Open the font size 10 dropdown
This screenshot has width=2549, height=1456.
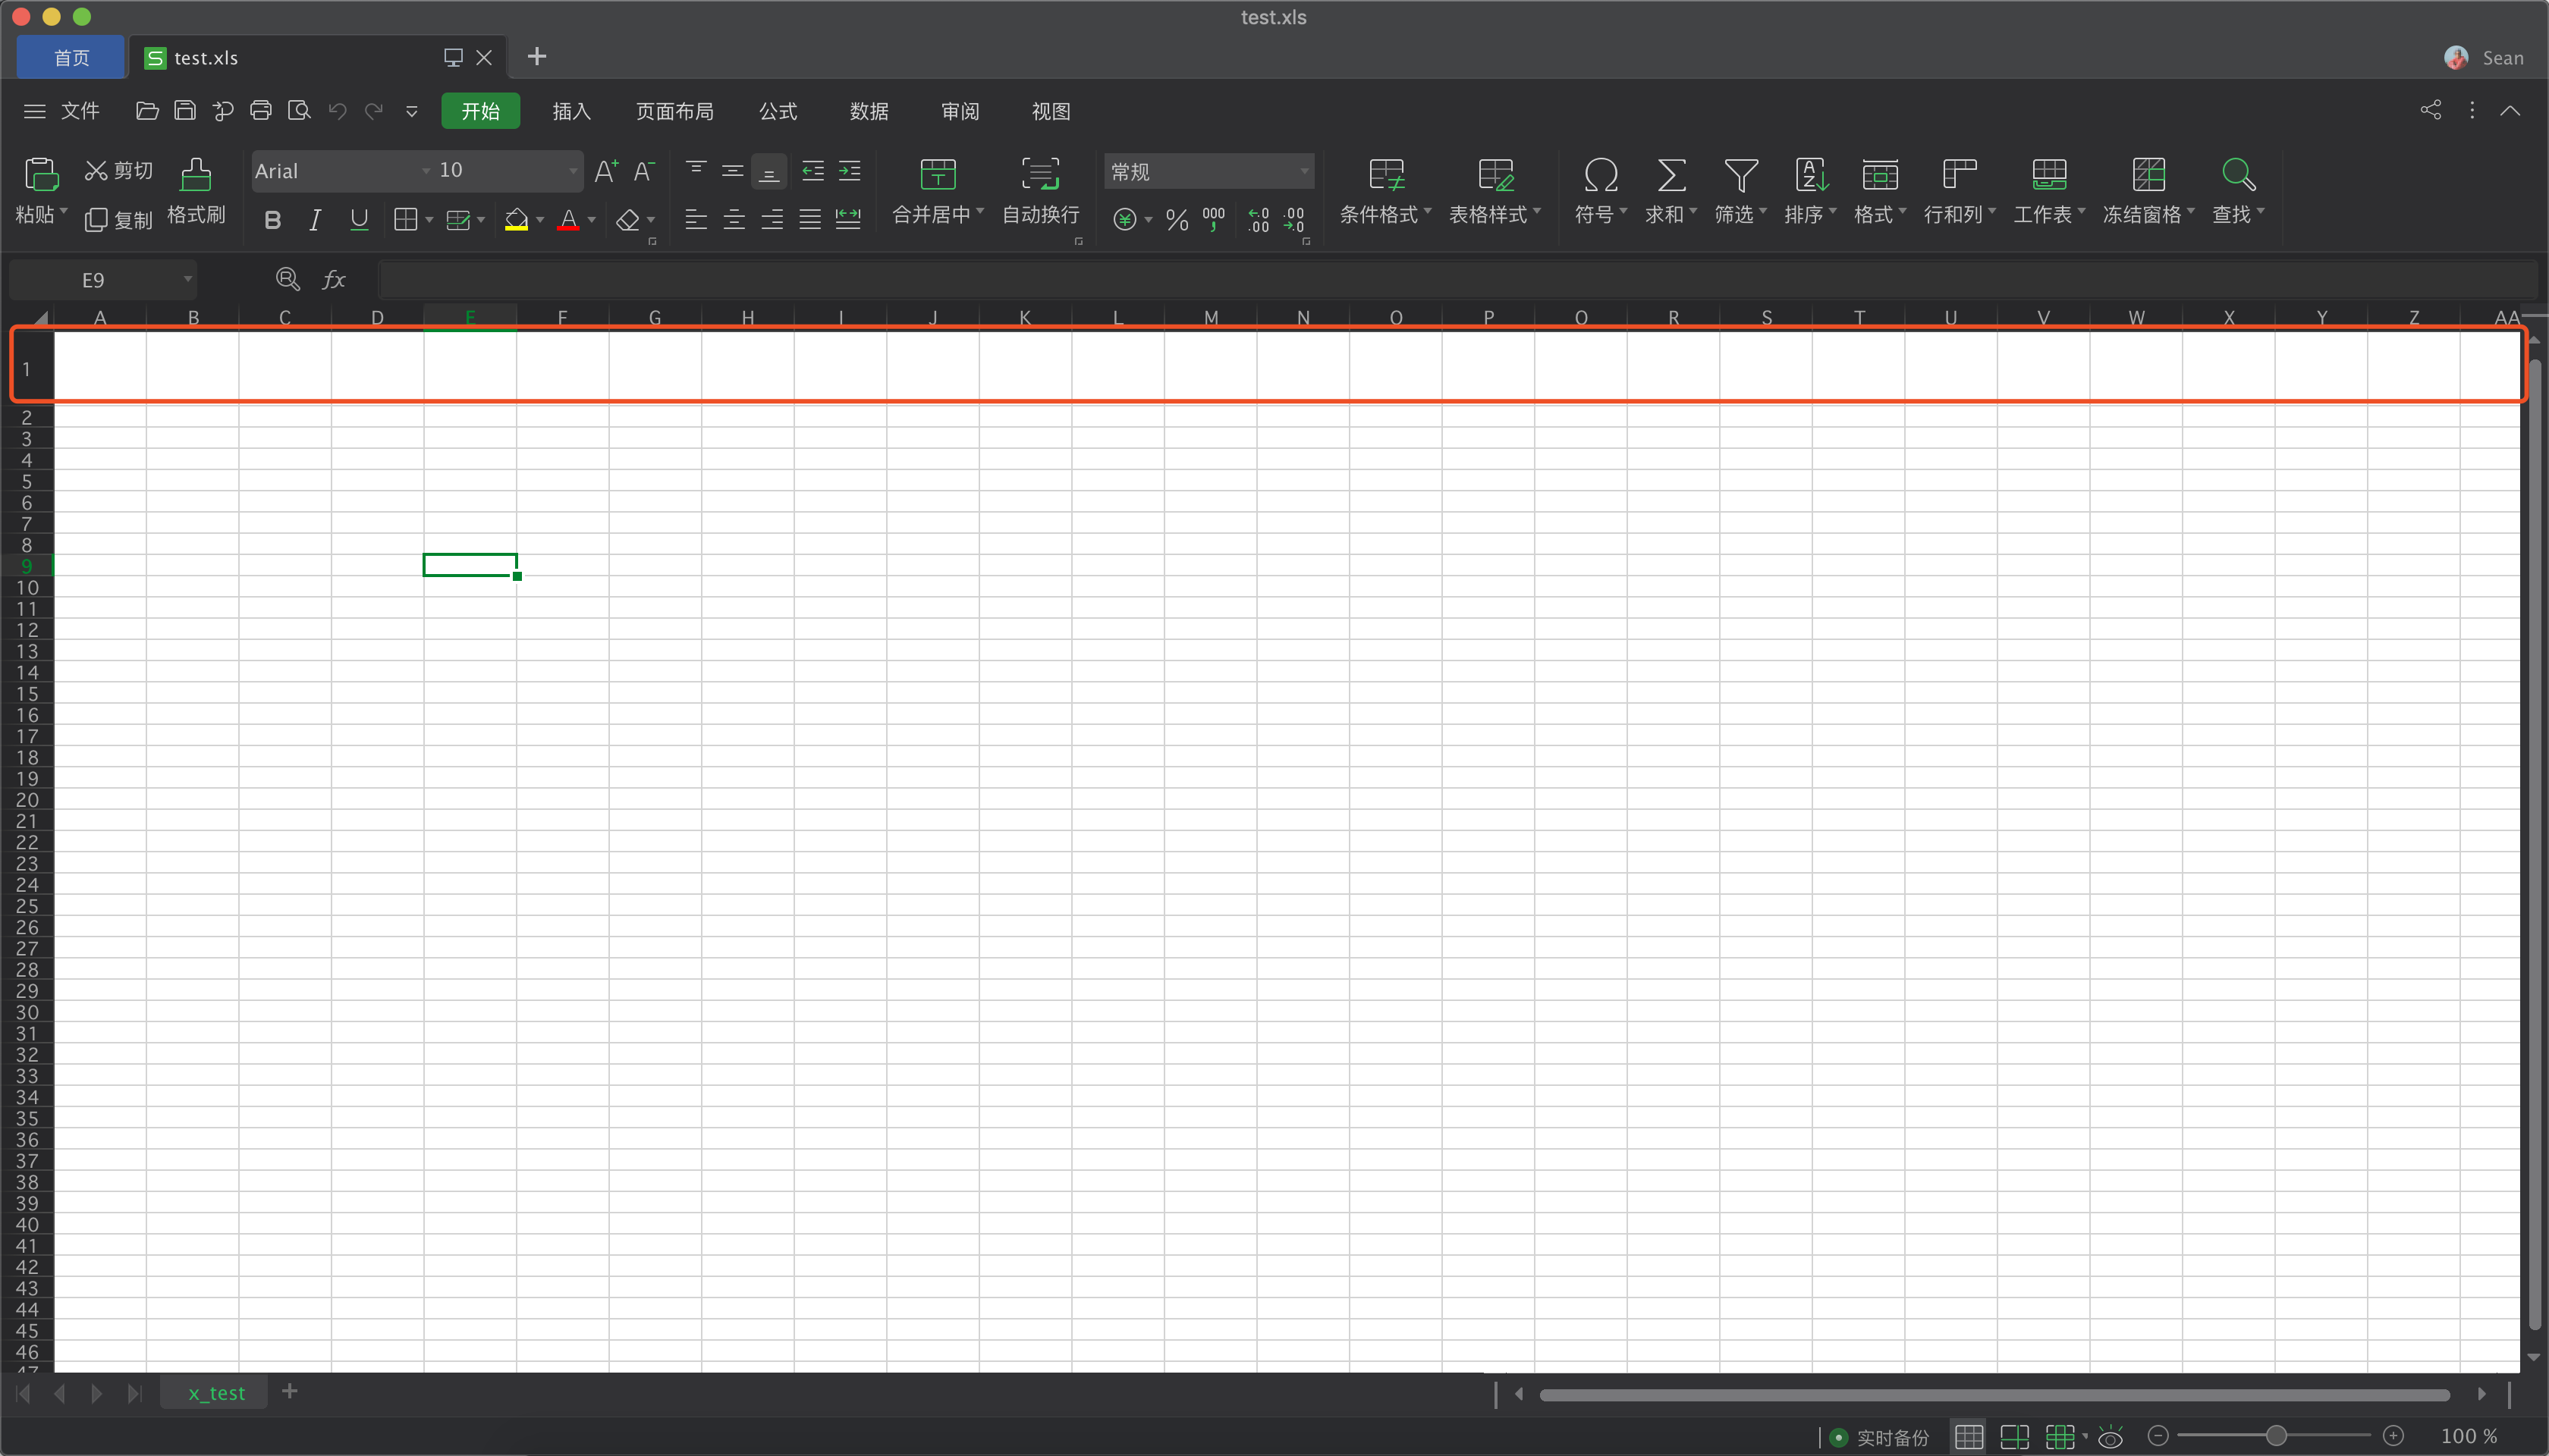point(572,171)
